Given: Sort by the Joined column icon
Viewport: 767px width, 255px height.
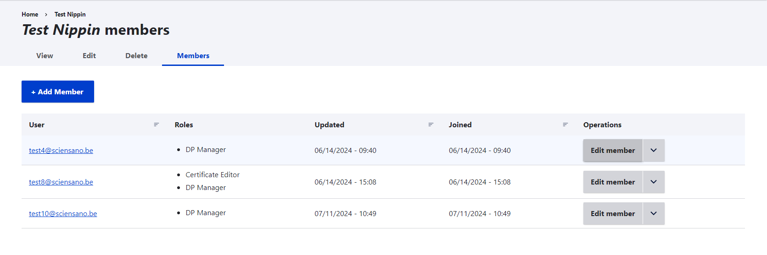Looking at the screenshot, I should [x=565, y=125].
